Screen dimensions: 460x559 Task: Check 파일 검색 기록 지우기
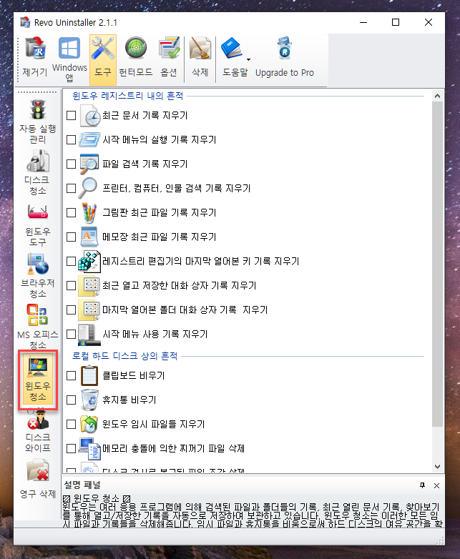72,164
